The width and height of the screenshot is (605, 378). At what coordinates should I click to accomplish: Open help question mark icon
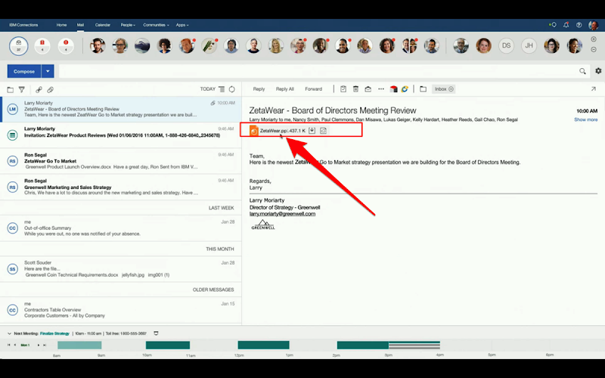click(579, 25)
